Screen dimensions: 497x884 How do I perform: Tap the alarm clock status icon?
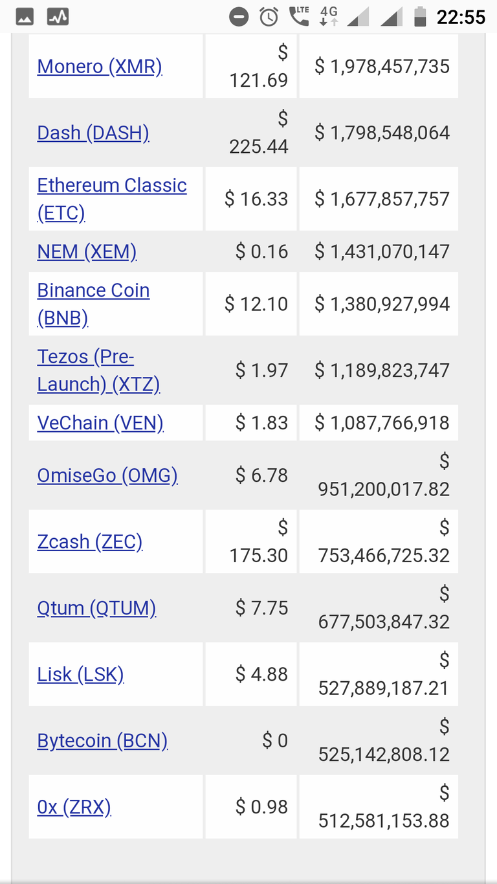269,17
